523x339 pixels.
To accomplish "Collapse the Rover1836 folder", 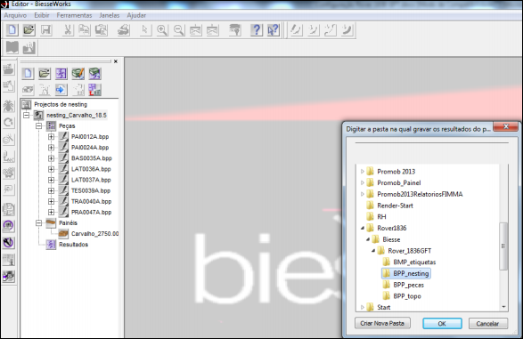I will [363, 228].
